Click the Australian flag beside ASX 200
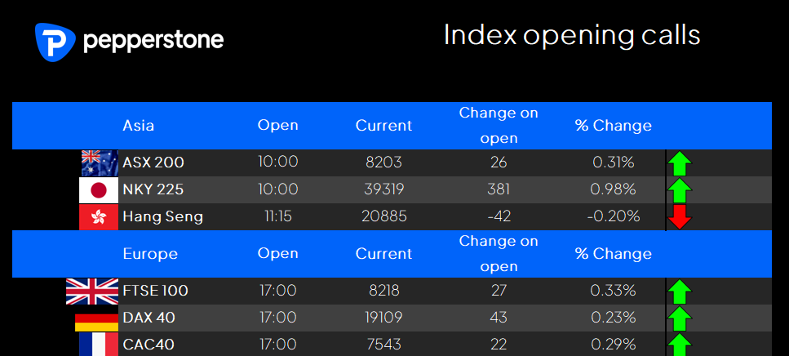 pos(100,162)
